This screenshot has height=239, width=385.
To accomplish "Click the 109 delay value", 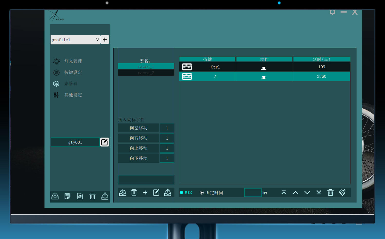I will click(322, 67).
